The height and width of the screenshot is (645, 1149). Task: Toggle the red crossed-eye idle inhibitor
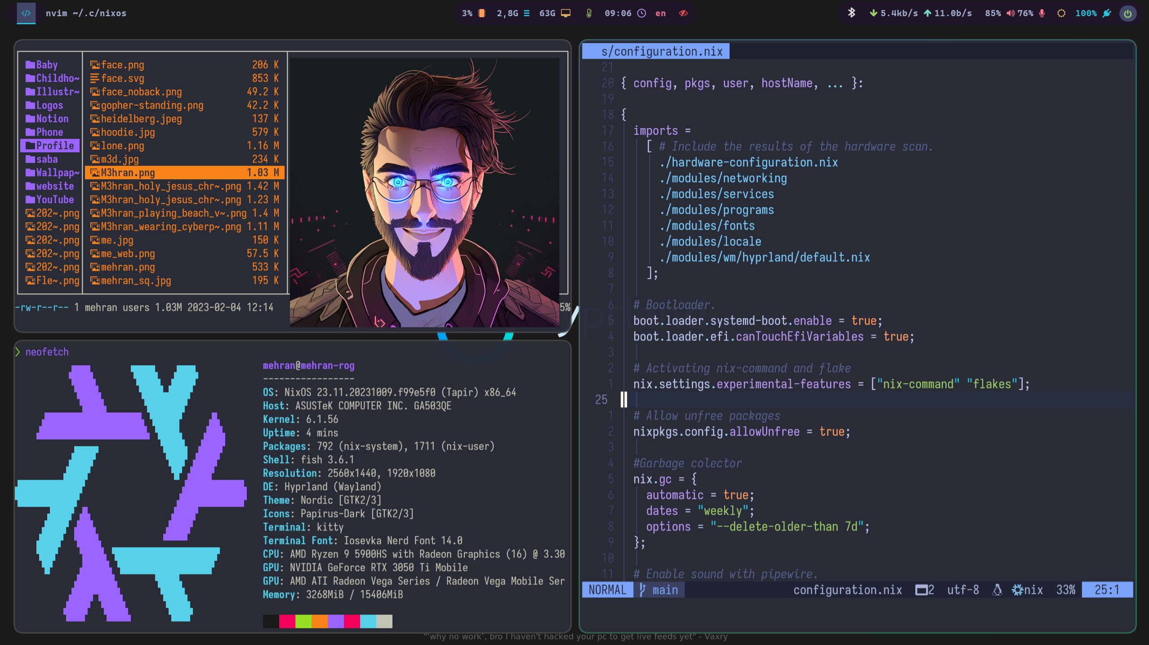(683, 13)
